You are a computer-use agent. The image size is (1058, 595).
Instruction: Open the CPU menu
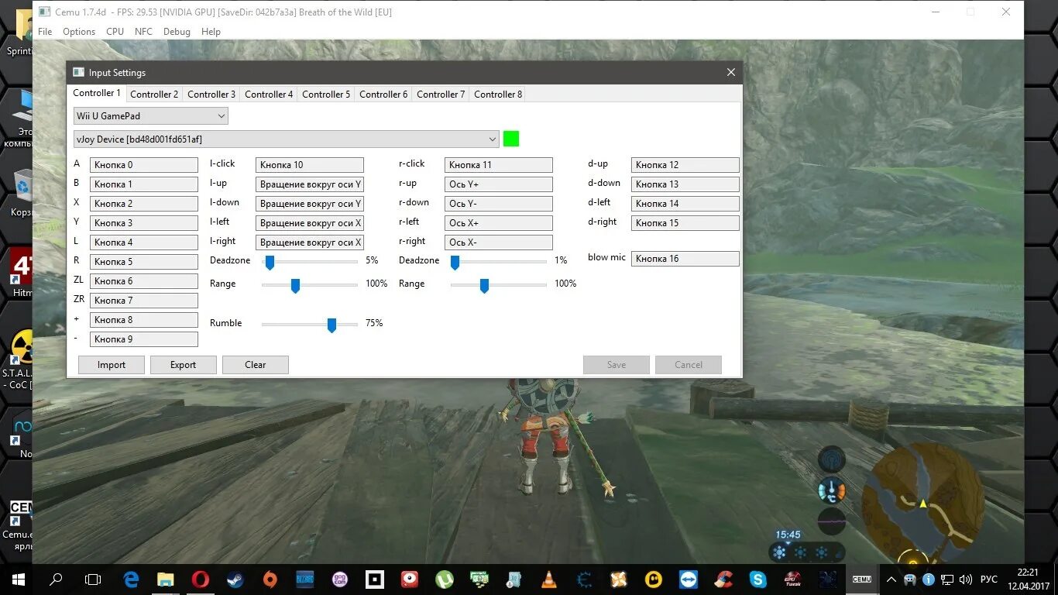point(115,32)
